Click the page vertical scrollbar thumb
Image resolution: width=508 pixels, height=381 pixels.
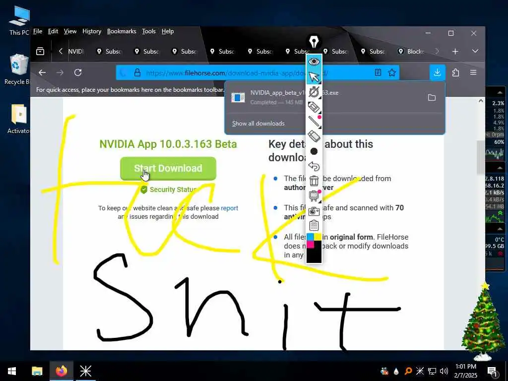(x=481, y=157)
